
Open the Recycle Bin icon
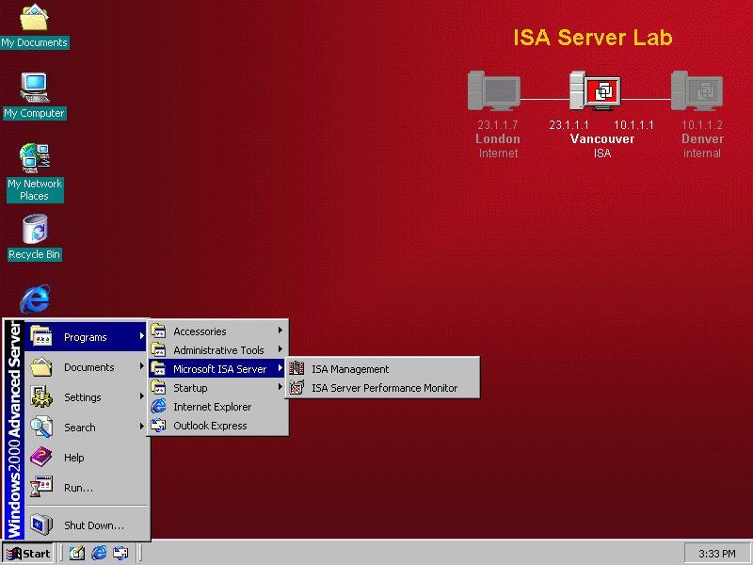tap(35, 229)
